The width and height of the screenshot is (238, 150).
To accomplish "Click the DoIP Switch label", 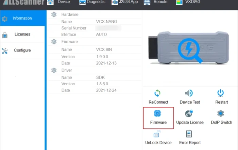I will point(221,122).
